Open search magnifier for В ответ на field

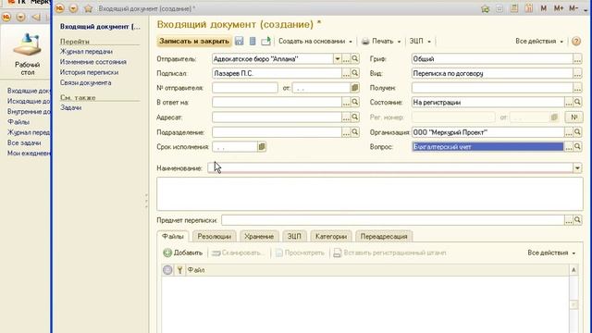click(x=355, y=102)
